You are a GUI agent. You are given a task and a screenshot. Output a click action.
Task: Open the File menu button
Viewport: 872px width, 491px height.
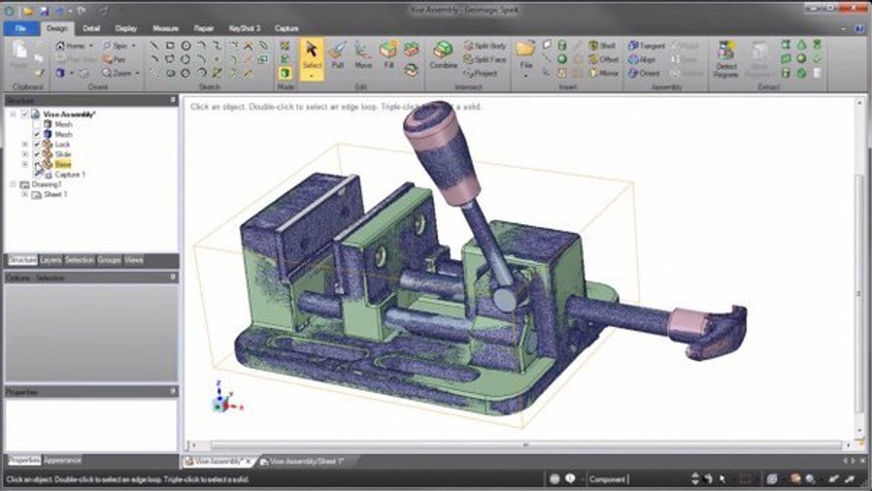coord(19,28)
